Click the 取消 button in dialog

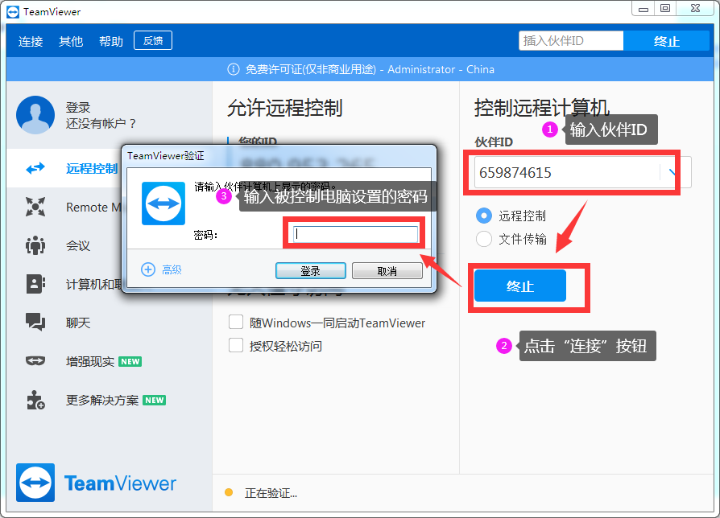click(x=387, y=271)
